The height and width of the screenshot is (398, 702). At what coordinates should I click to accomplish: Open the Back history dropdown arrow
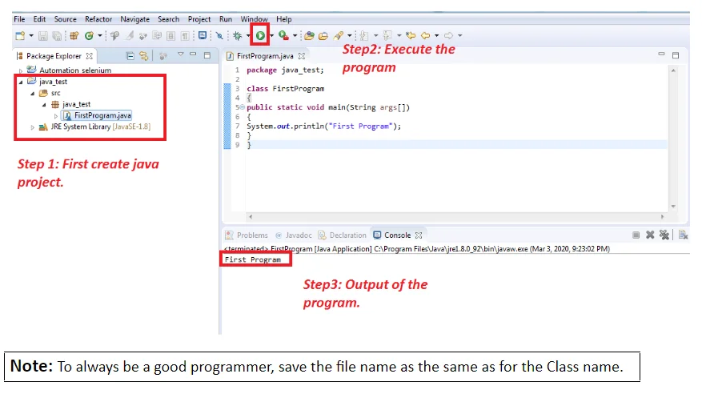(436, 36)
